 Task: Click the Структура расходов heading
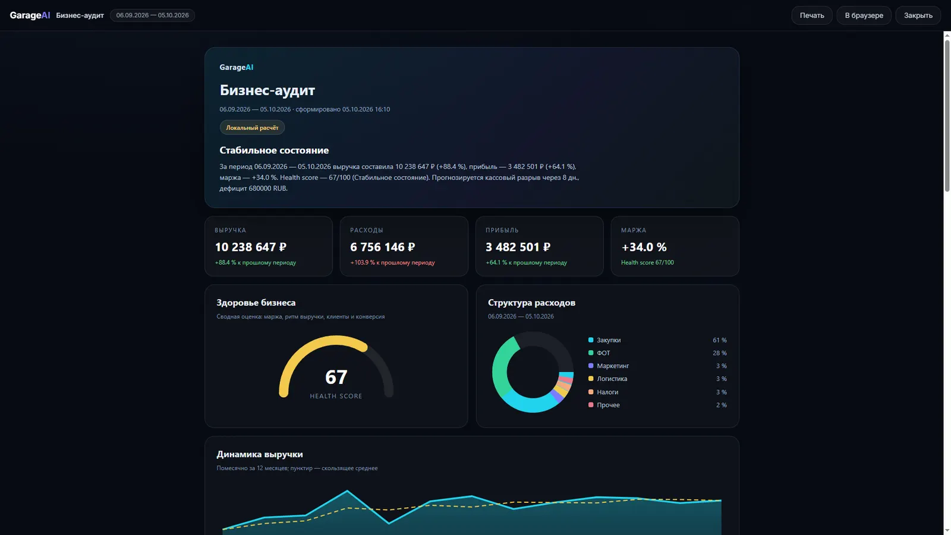click(x=531, y=303)
